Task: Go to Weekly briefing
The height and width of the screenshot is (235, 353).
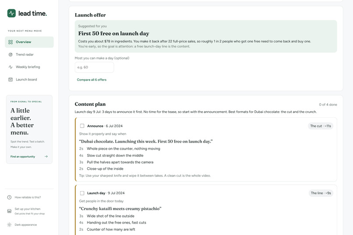Action: (29, 67)
